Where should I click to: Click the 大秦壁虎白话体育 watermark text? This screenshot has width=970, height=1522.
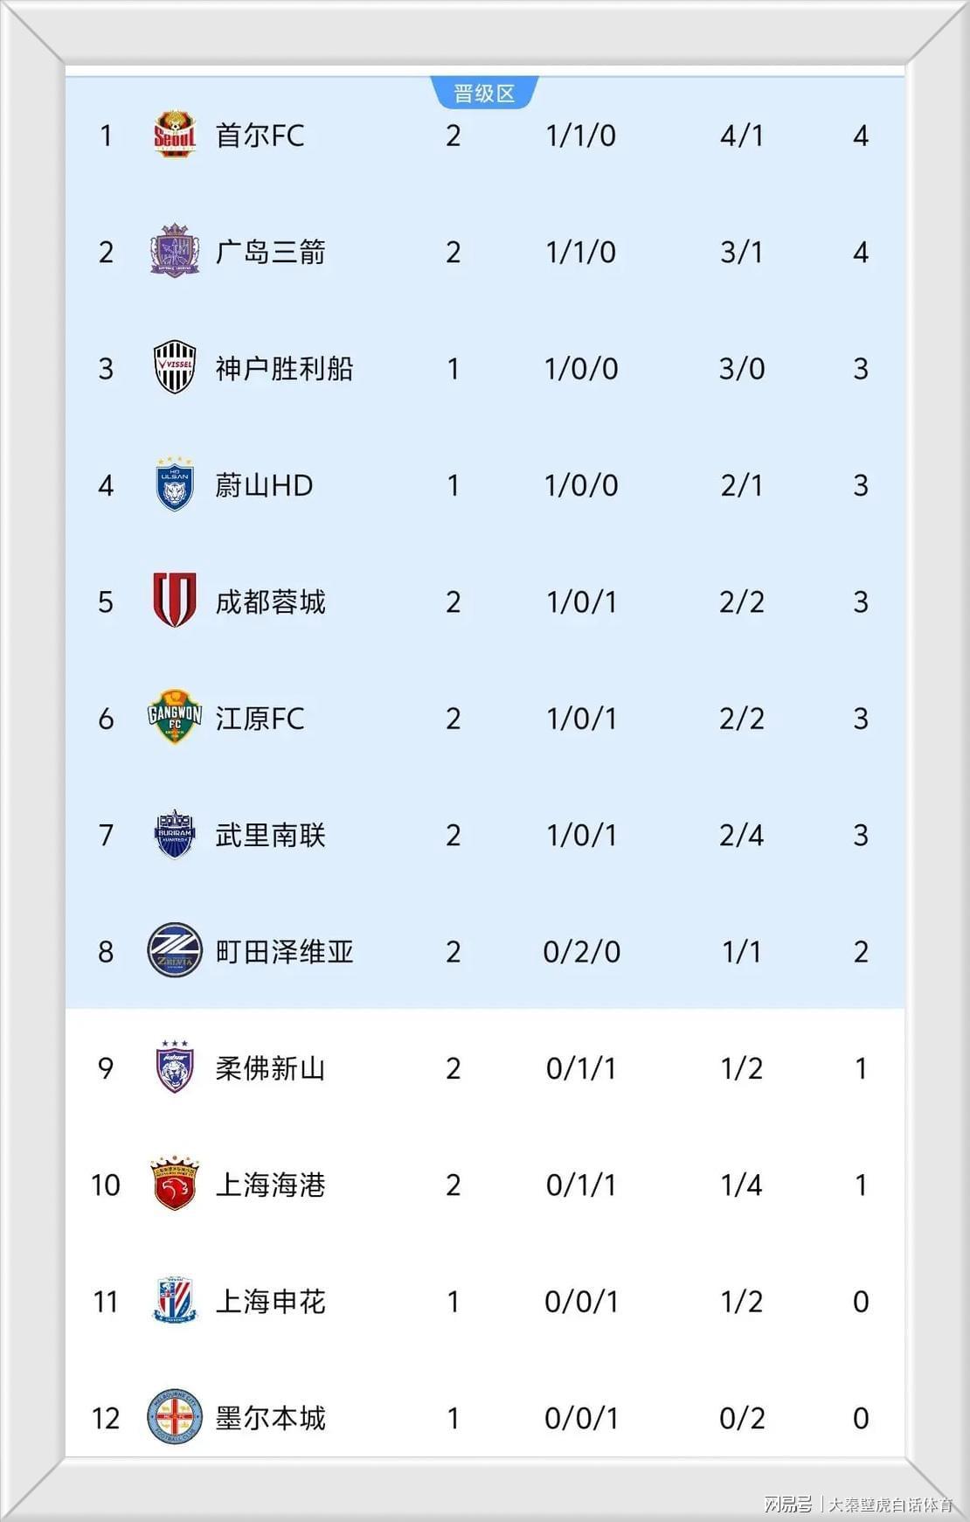coord(890,1505)
